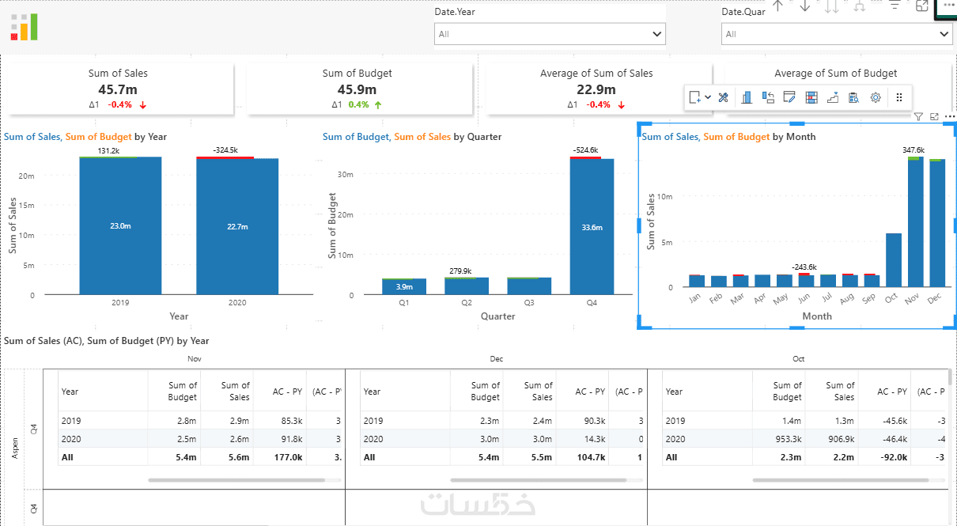Open more options ellipsis on Month chart

coord(950,116)
